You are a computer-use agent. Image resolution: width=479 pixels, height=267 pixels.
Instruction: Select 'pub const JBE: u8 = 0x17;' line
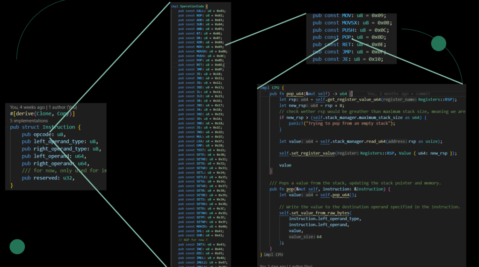201,105
